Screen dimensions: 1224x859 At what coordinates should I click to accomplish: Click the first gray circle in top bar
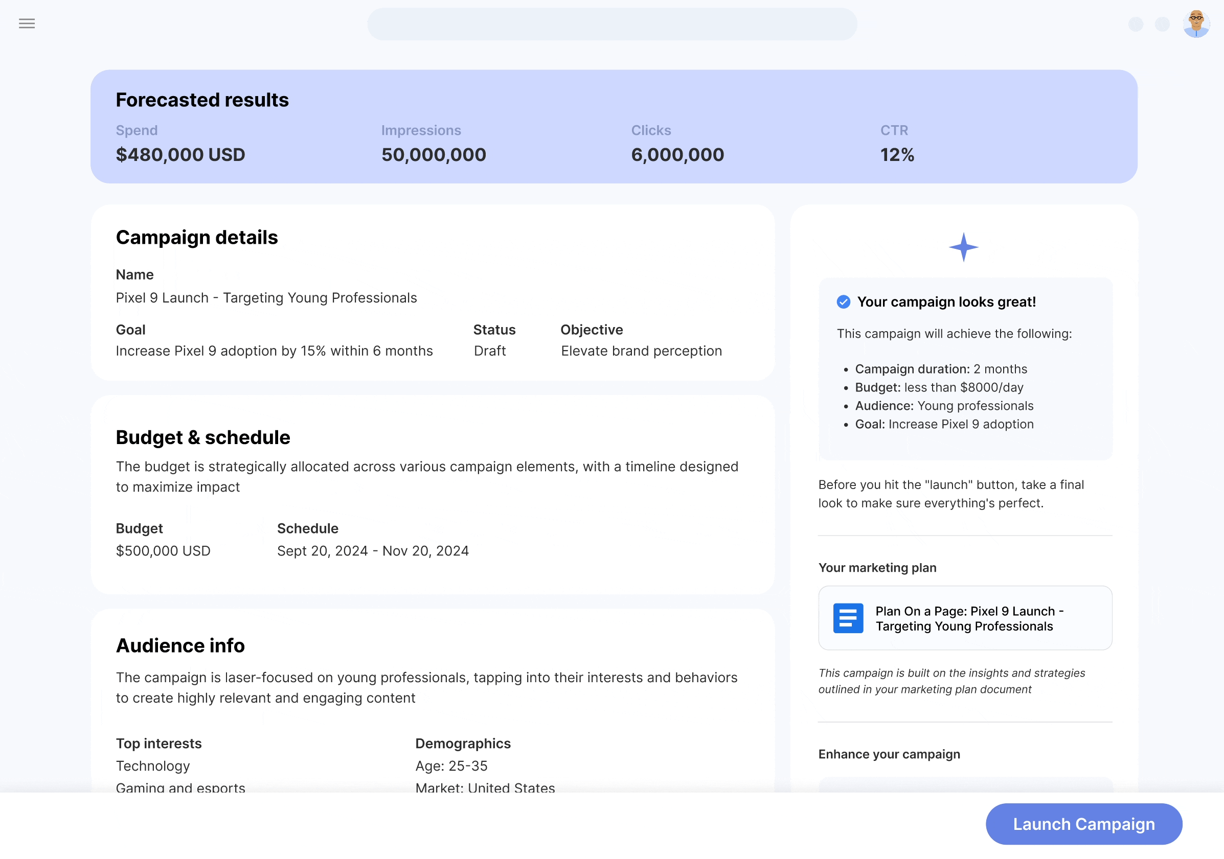click(x=1136, y=25)
